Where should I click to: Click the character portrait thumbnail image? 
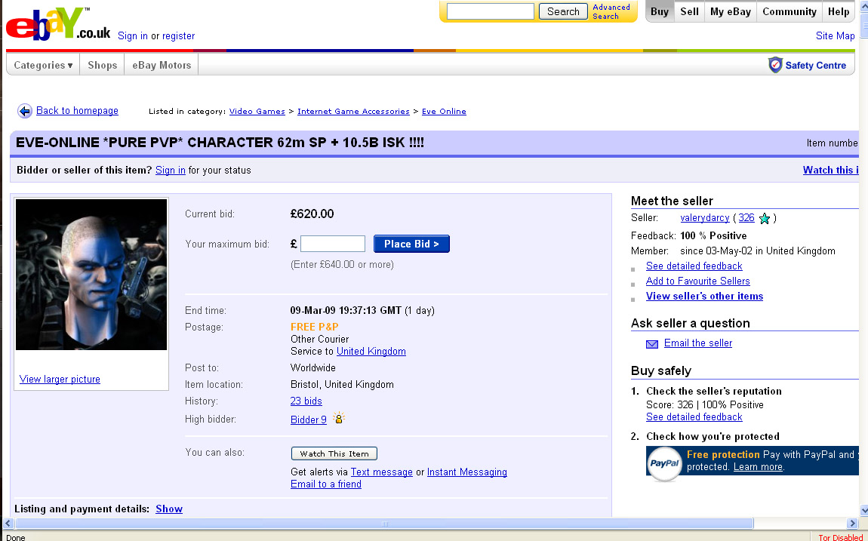(x=91, y=275)
